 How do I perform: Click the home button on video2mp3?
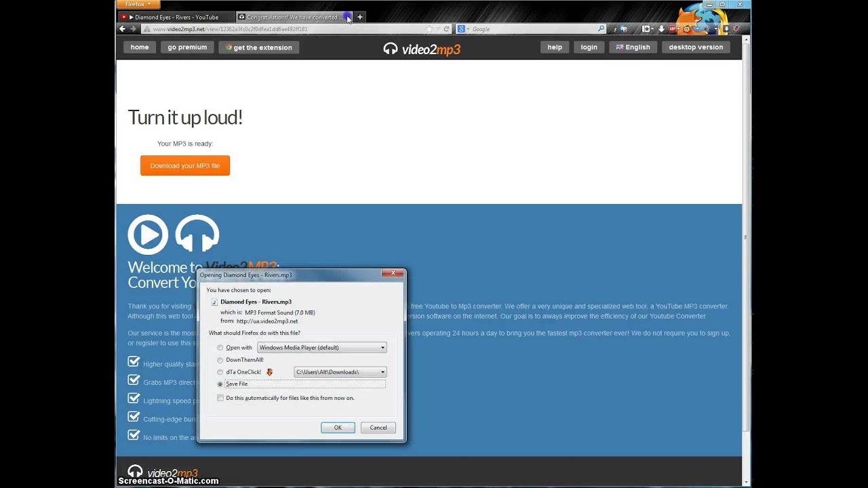[x=140, y=47]
